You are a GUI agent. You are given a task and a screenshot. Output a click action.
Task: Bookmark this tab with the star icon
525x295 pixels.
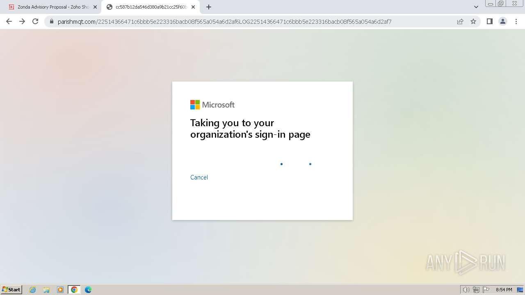pos(473,21)
